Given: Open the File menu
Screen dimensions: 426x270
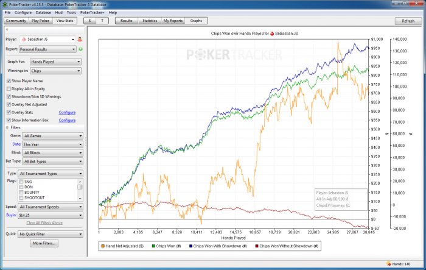Looking at the screenshot, I should pos(7,13).
